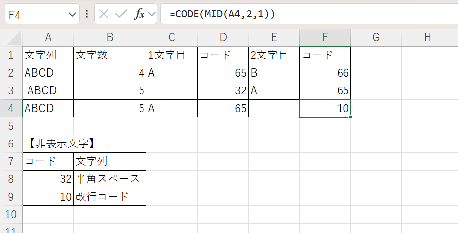Click the Cancel (X) formula icon
Viewport: 458px width, 233px height.
[x=104, y=14]
